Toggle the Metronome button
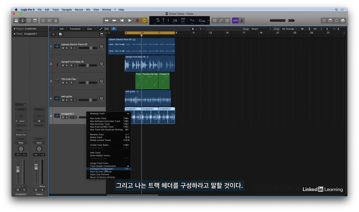 click(x=241, y=20)
